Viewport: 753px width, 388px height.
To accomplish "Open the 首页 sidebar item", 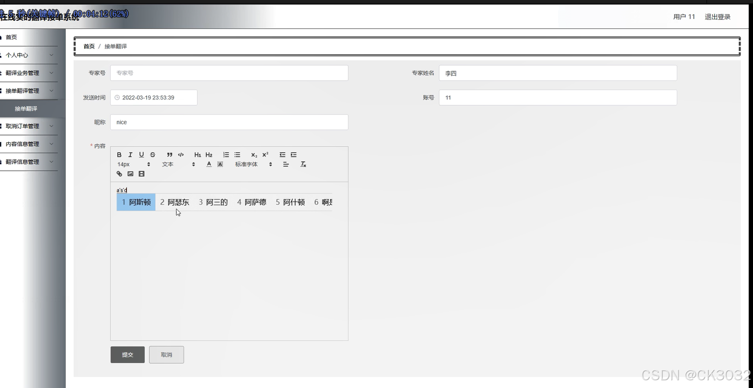I will 11,37.
